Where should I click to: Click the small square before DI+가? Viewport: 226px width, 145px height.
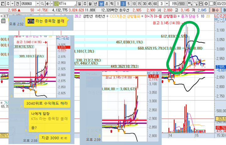[x=142, y=16]
